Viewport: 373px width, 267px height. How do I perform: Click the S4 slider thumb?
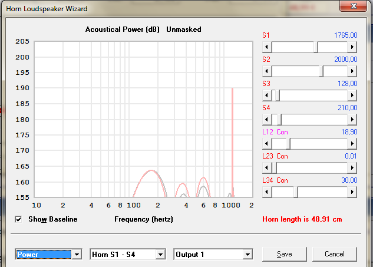[x=279, y=120]
